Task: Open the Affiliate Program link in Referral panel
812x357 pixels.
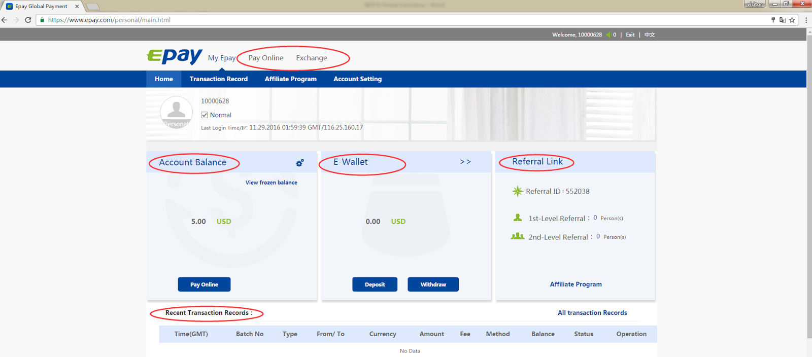Action: click(576, 284)
